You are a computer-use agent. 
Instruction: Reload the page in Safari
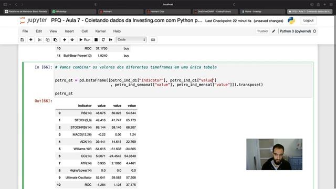point(234,4)
